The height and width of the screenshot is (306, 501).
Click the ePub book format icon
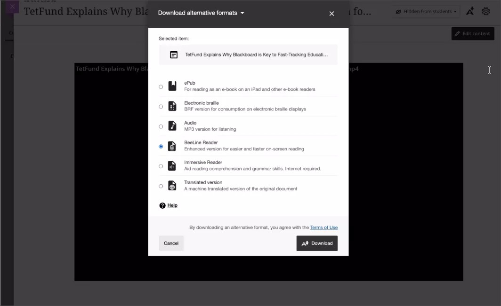tap(172, 86)
